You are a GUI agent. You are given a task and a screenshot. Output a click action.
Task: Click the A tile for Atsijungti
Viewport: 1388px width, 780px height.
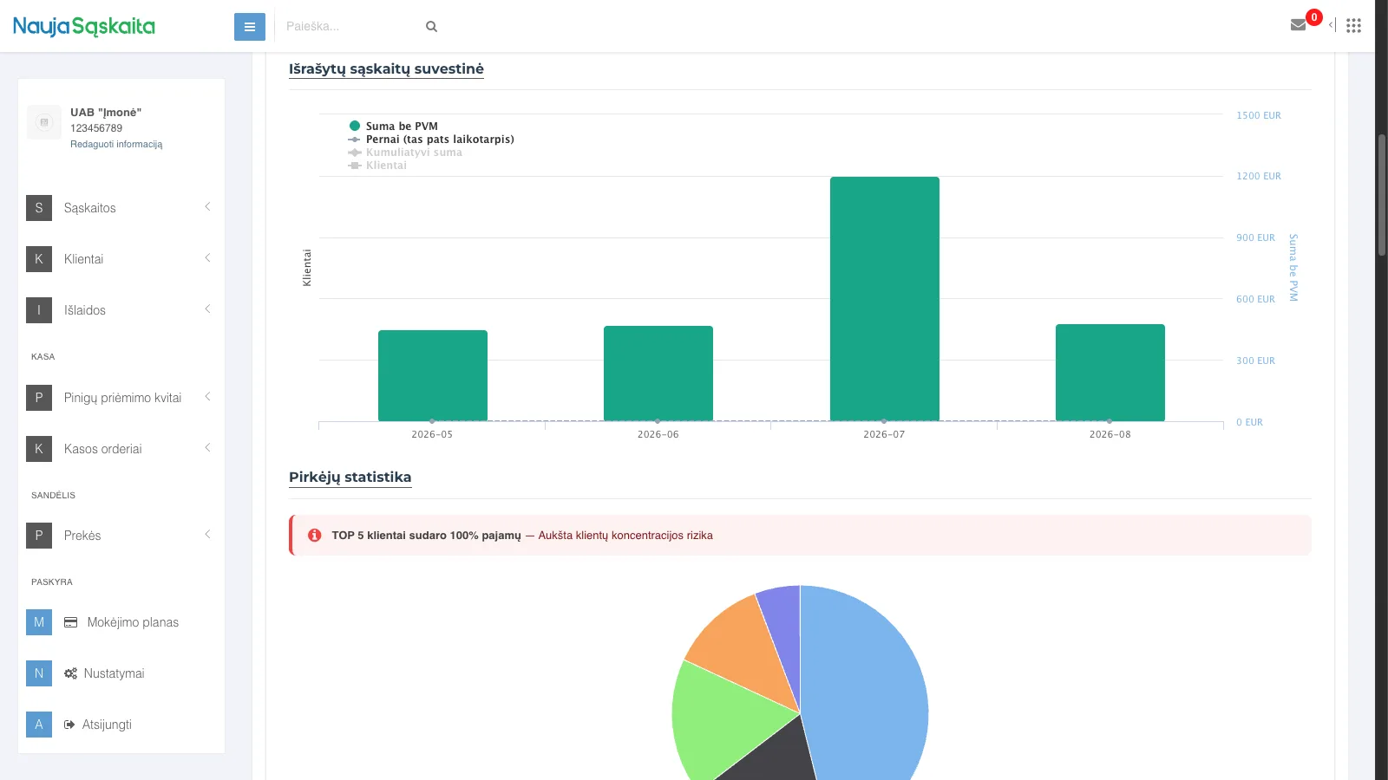(x=39, y=725)
